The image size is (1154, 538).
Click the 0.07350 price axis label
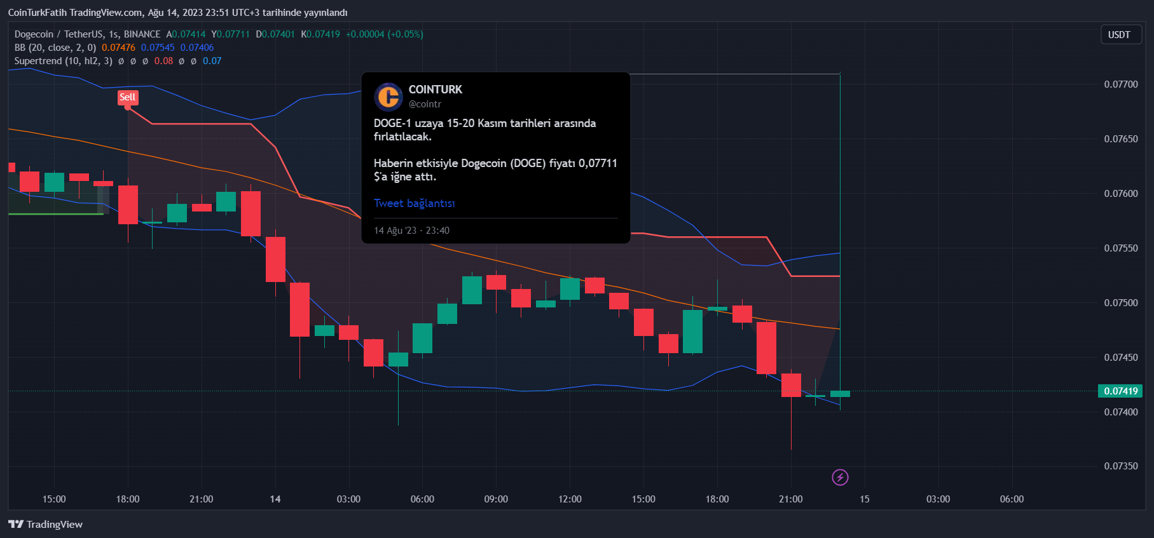tap(1121, 466)
